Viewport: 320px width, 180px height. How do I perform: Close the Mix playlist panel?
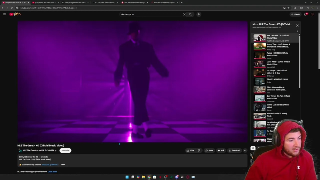pos(297,25)
